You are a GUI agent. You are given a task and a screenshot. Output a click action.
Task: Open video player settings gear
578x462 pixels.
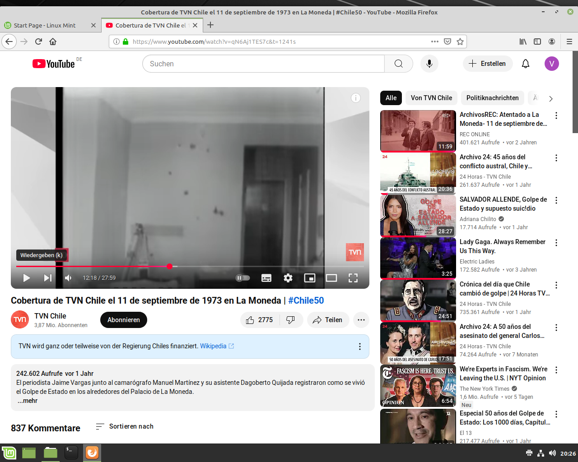[288, 278]
